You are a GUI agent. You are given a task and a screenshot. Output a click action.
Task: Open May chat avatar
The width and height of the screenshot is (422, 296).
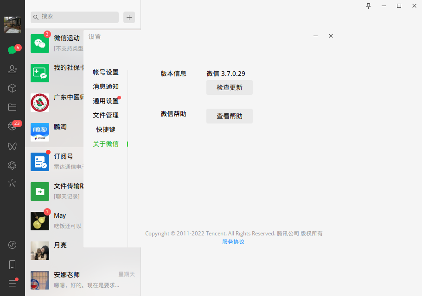(40, 221)
